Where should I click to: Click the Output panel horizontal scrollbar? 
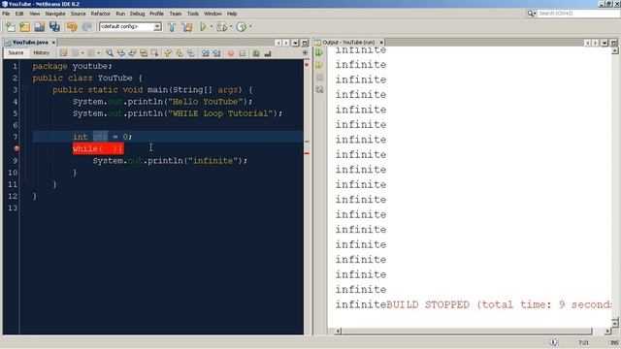click(473, 332)
